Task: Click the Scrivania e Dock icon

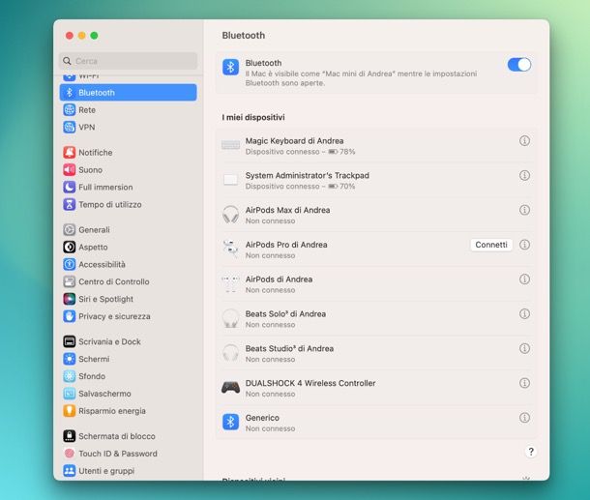Action: click(x=70, y=341)
